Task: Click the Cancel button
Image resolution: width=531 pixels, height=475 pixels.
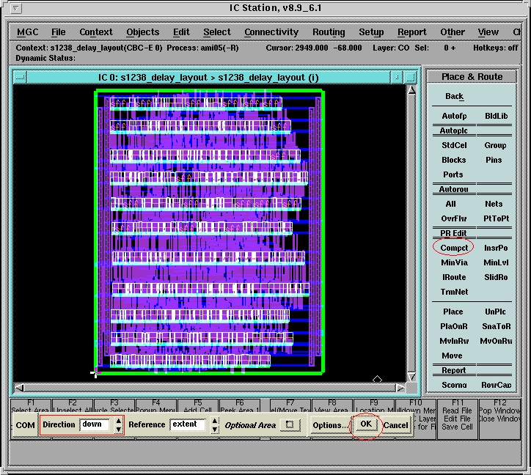Action: pyautogui.click(x=395, y=425)
